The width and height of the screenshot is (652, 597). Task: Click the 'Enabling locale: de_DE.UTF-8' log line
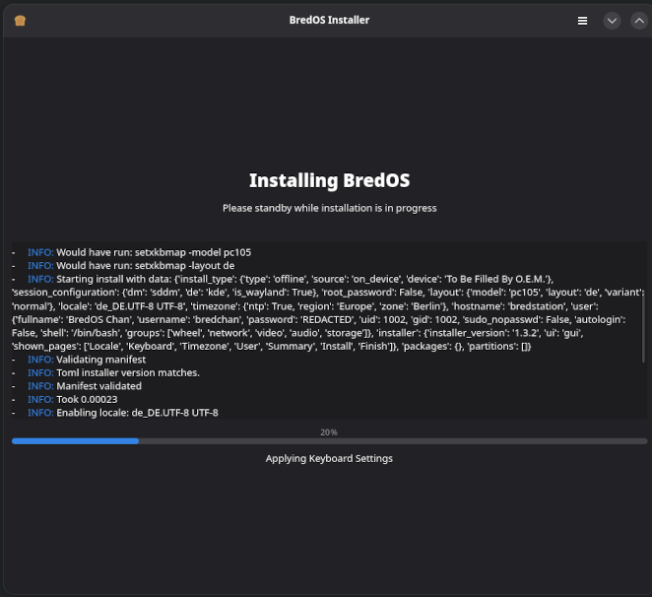pyautogui.click(x=137, y=413)
